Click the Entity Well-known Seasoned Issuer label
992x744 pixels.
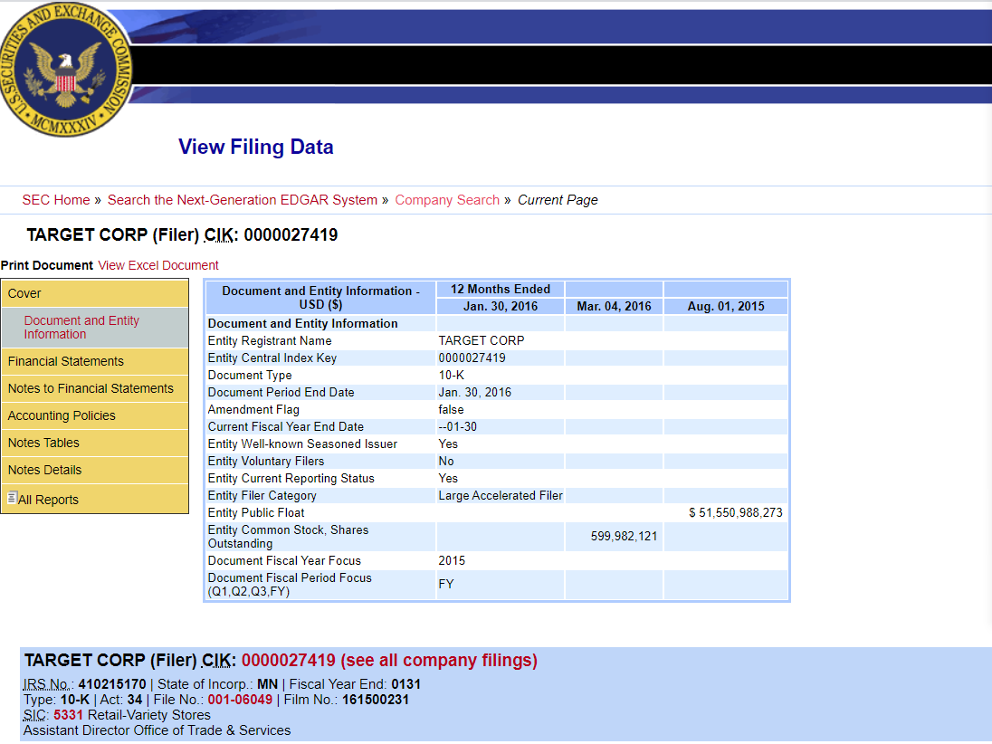point(302,444)
